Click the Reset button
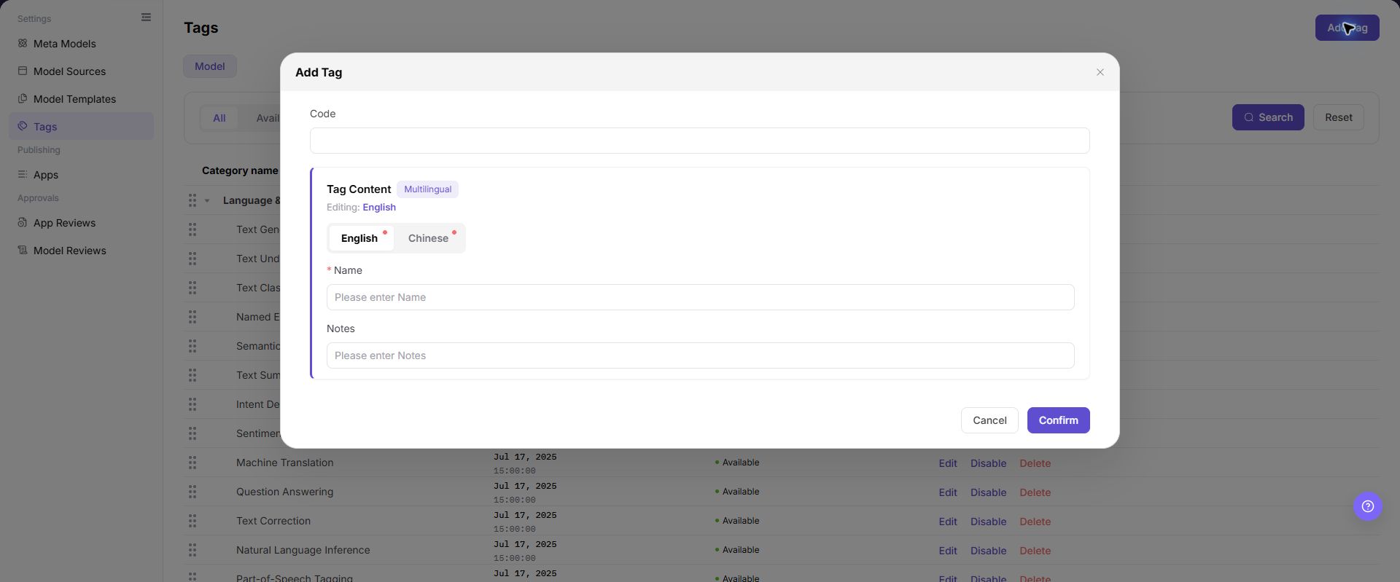 pyautogui.click(x=1338, y=117)
